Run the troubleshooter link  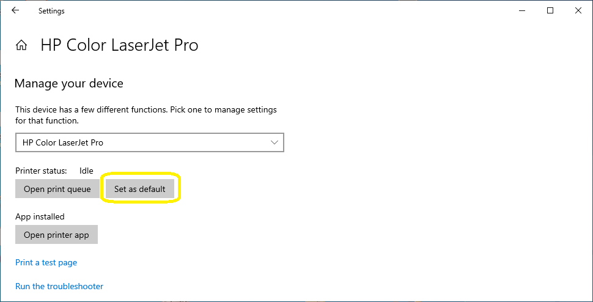click(59, 286)
